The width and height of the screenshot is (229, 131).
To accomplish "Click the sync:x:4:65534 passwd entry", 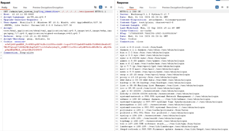I will click(x=143, y=58).
